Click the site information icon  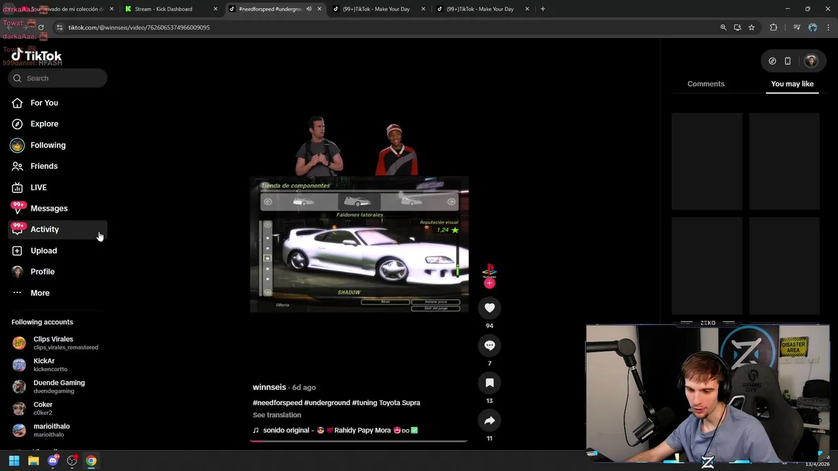(60, 27)
